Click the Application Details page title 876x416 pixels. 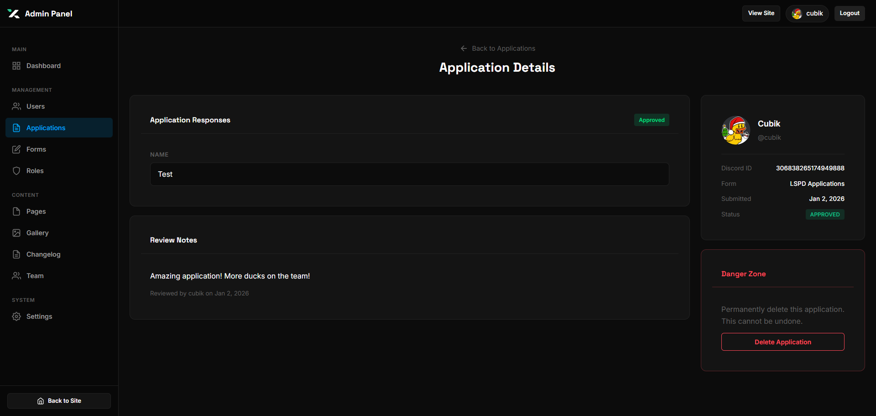[497, 68]
